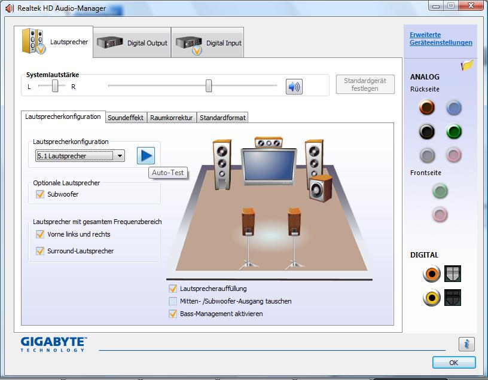Click the L/R balance slider handle

click(55, 86)
